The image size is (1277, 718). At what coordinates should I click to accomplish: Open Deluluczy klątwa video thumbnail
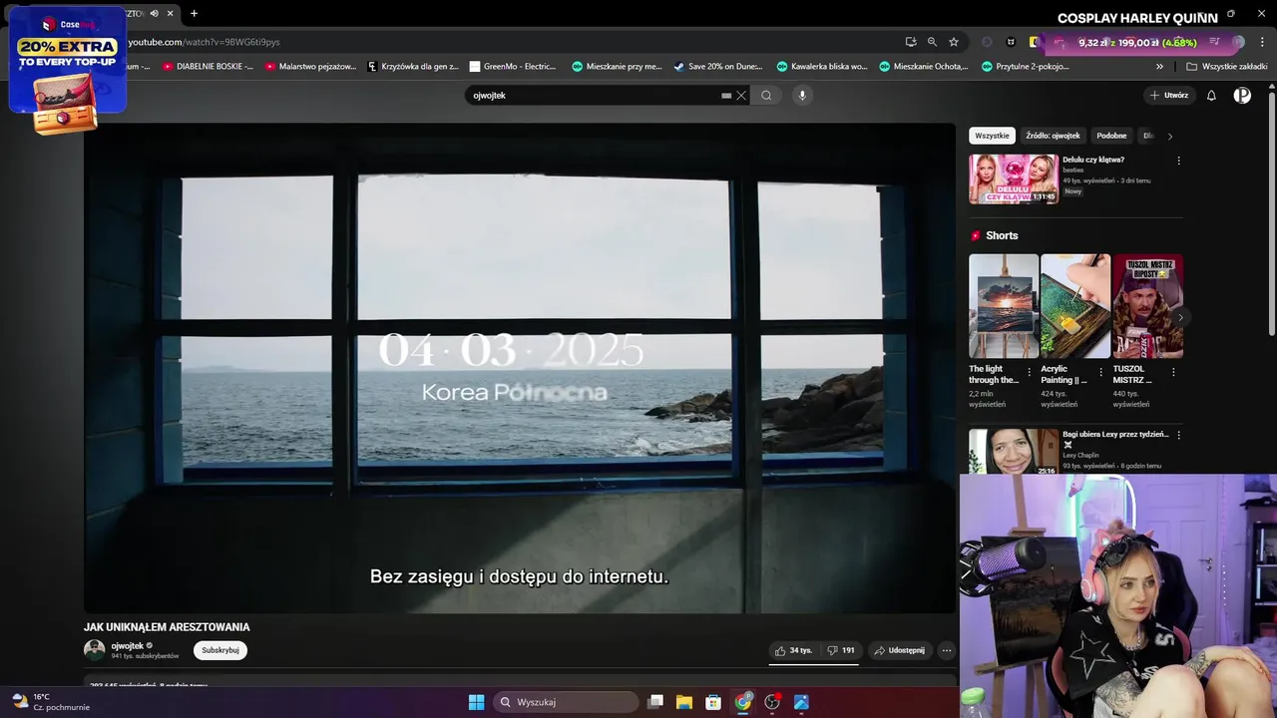tap(1014, 179)
